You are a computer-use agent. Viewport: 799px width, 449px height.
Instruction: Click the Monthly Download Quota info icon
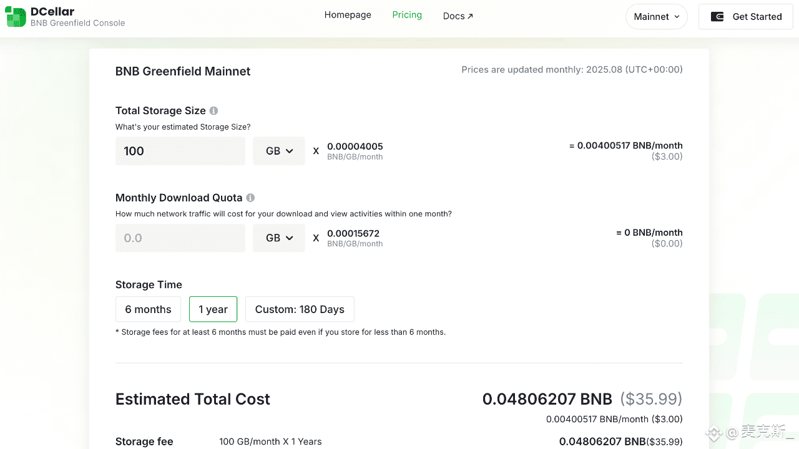(x=250, y=198)
